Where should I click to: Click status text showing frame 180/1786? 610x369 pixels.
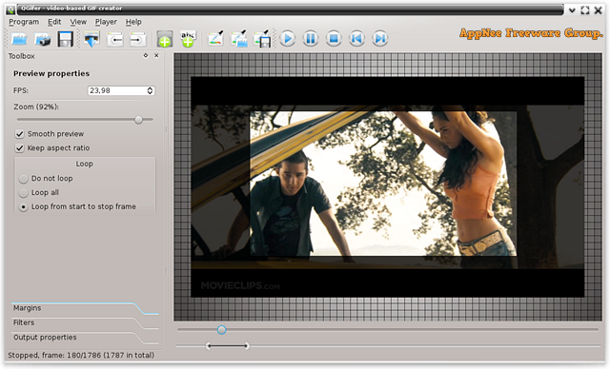pyautogui.click(x=81, y=356)
